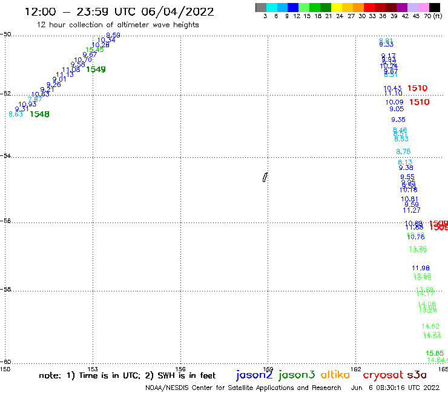The height and width of the screenshot is (393, 448).
Task: Click the light blue value '8.53'
Action: (x=401, y=139)
